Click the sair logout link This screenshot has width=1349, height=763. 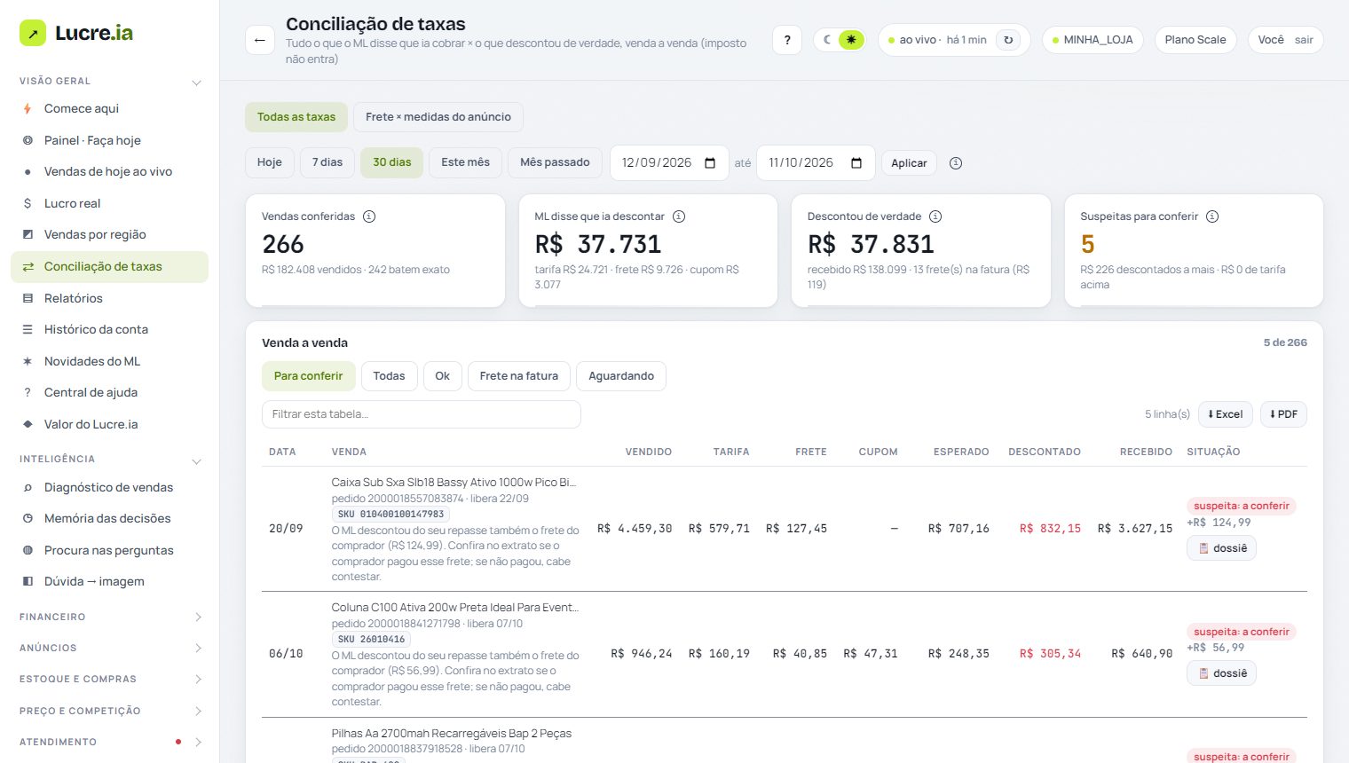tap(1304, 40)
